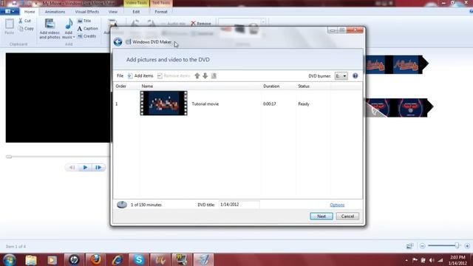Click into the DVD title input field
This screenshot has width=473, height=266.
click(x=239, y=205)
